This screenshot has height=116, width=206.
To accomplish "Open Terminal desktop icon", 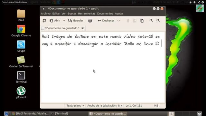I will click(21, 77).
